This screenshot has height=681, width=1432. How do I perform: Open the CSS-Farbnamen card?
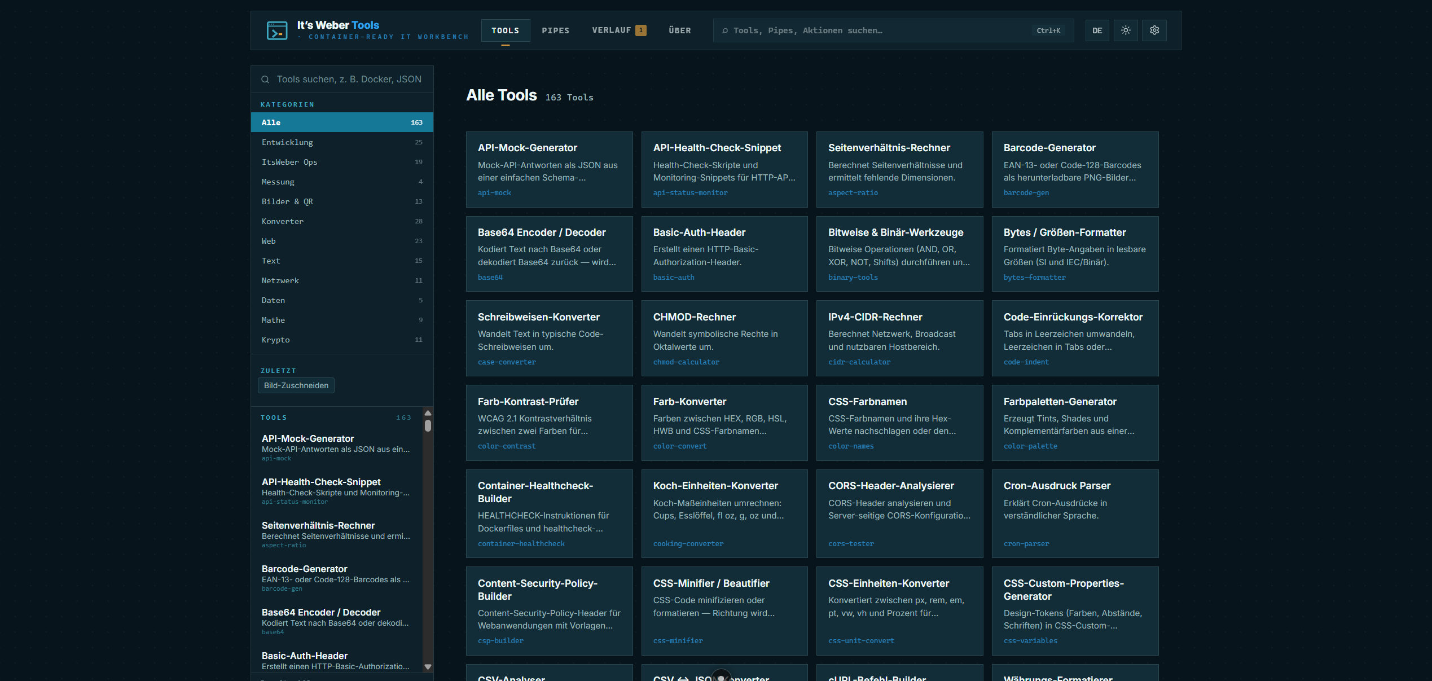click(x=900, y=423)
